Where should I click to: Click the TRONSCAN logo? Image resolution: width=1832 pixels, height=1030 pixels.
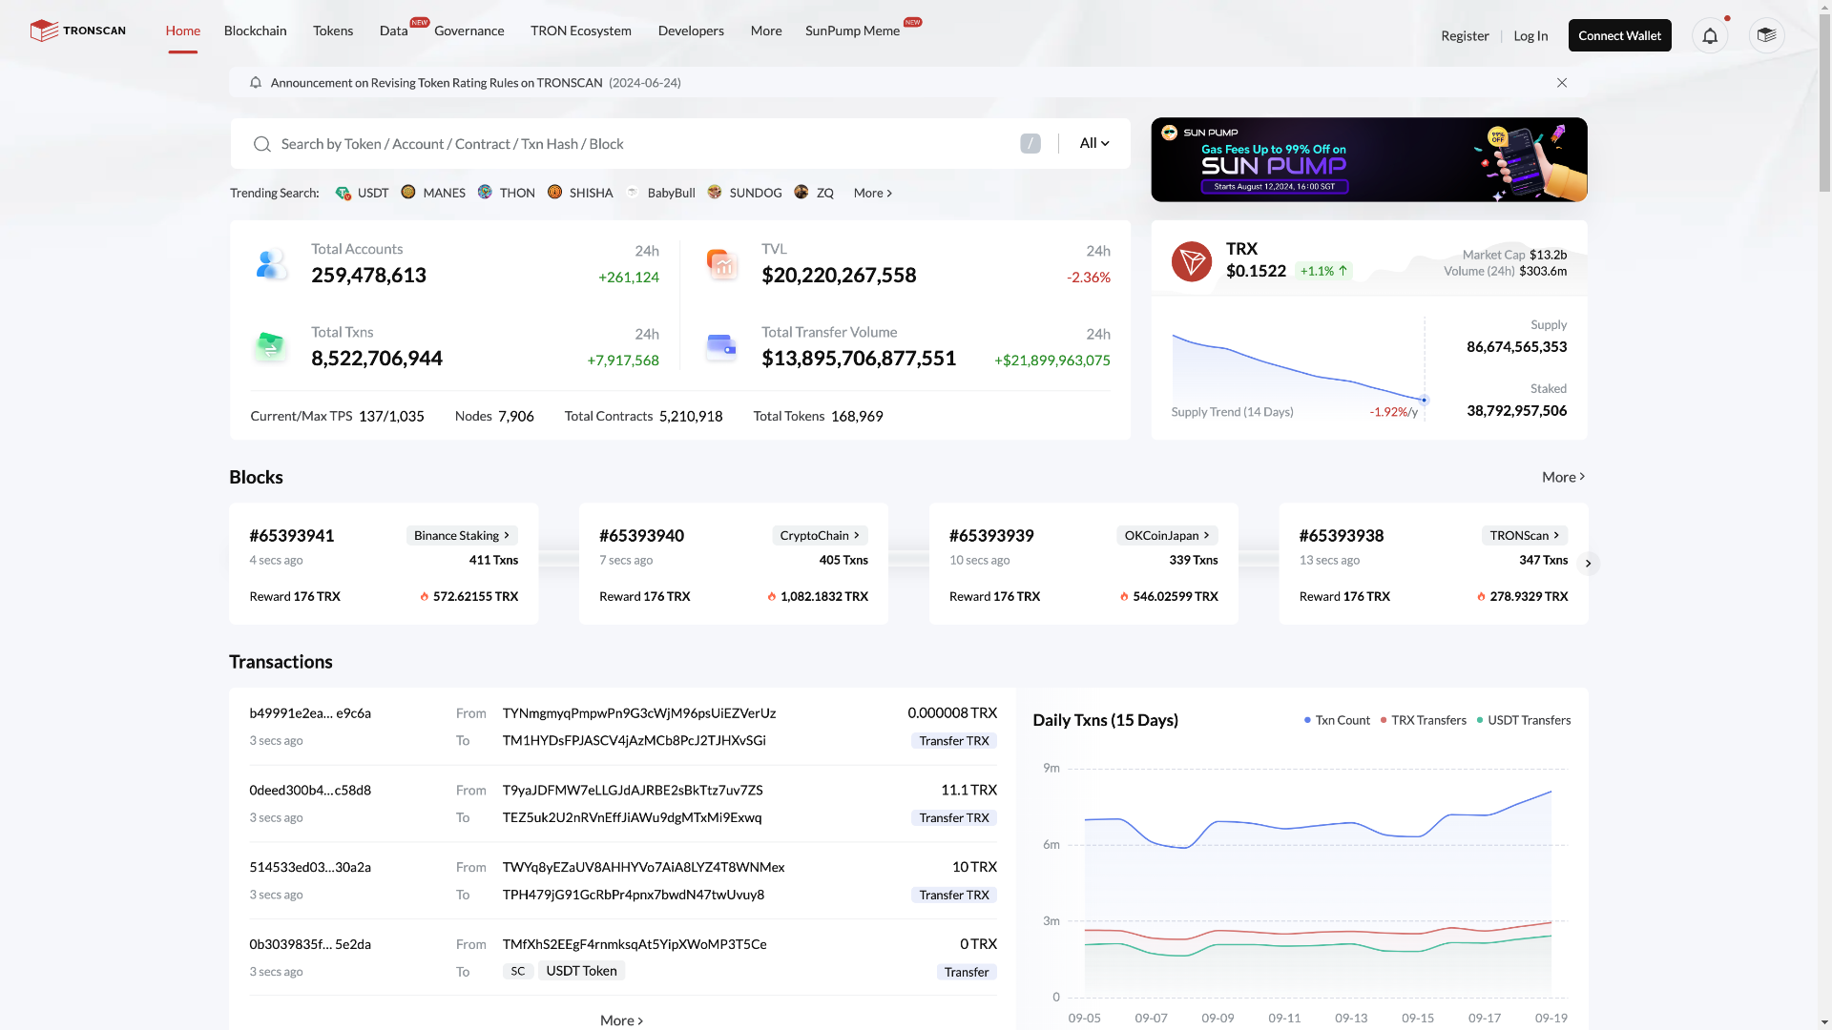[77, 31]
